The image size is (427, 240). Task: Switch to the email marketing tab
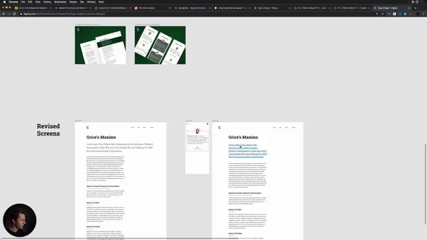point(113,8)
